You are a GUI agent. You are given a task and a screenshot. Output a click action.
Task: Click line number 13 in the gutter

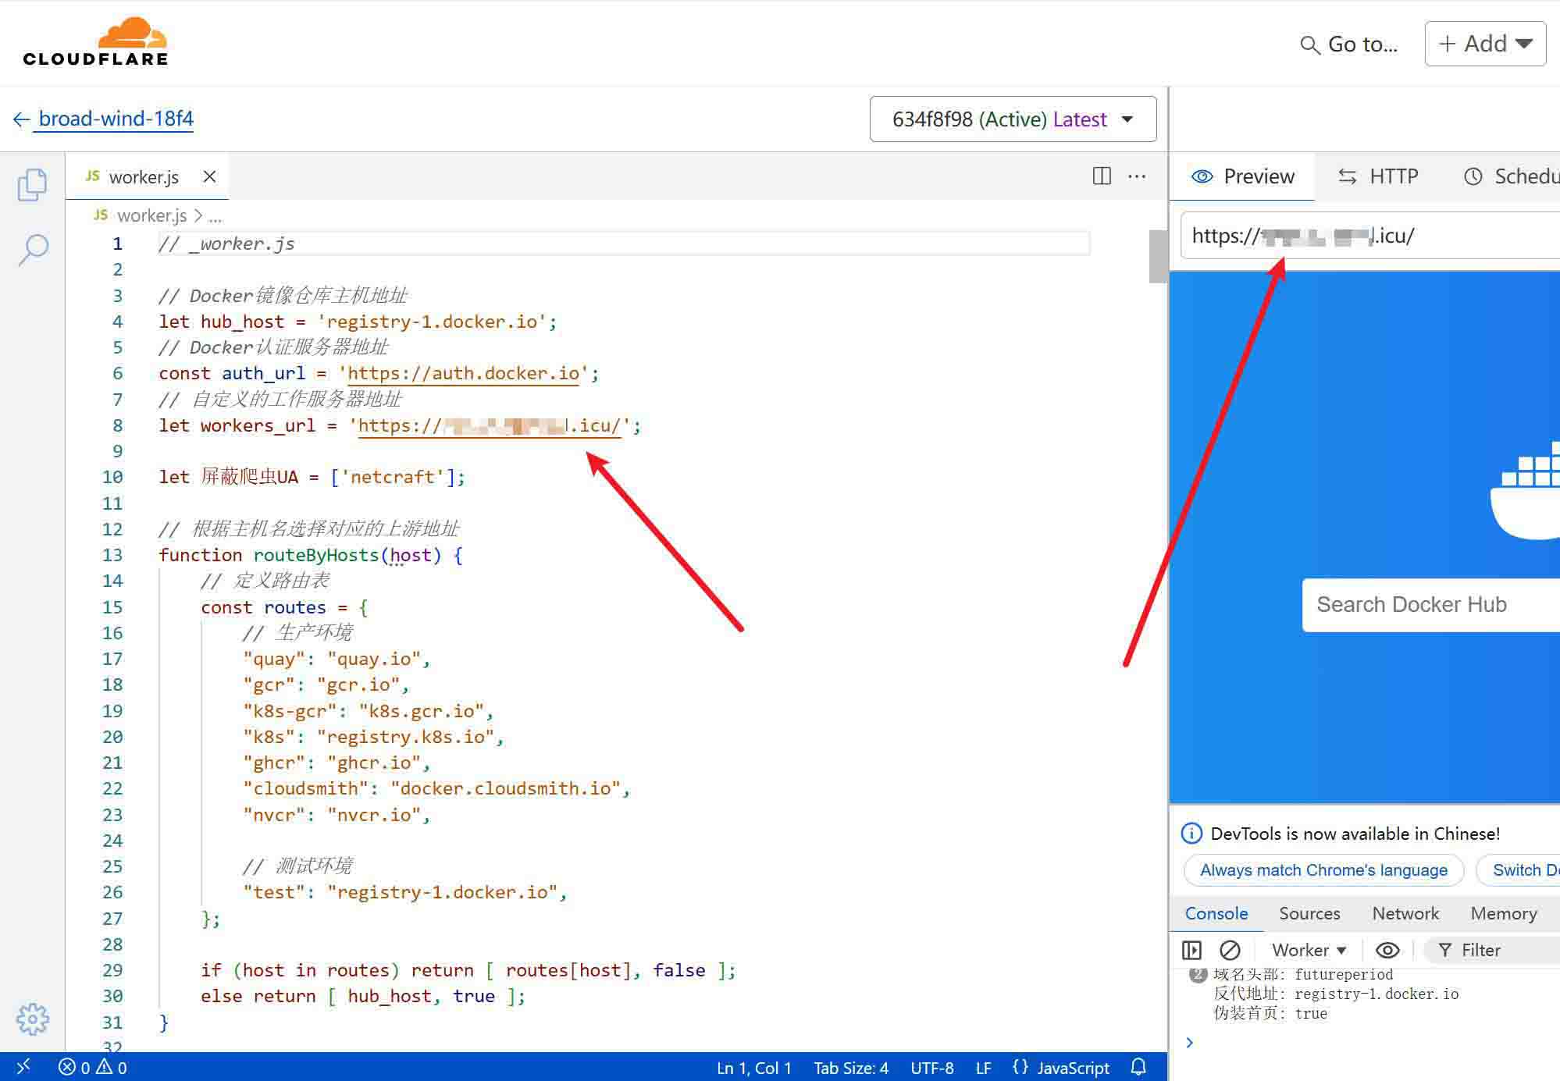(x=112, y=555)
